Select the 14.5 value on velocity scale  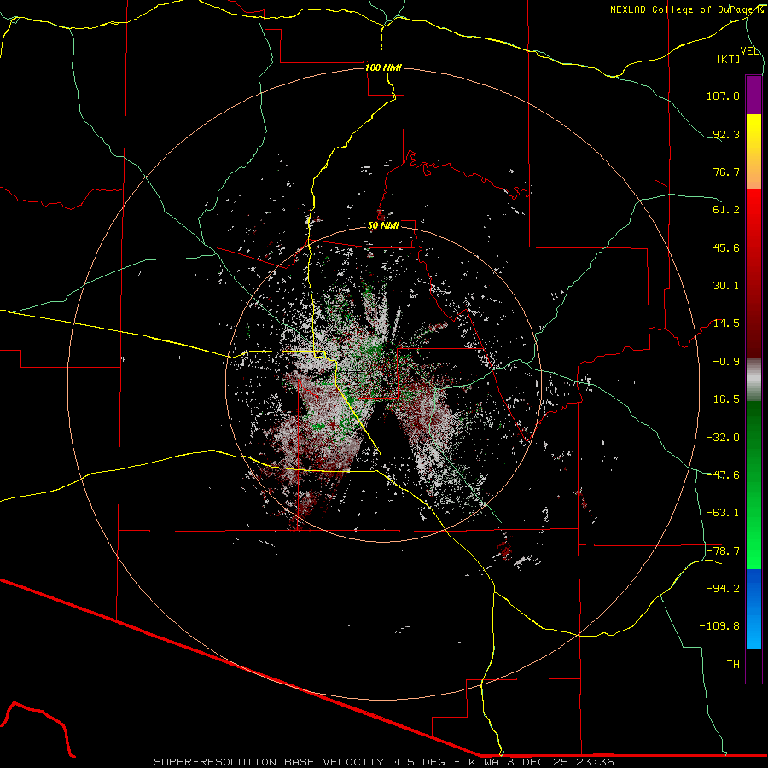[726, 323]
